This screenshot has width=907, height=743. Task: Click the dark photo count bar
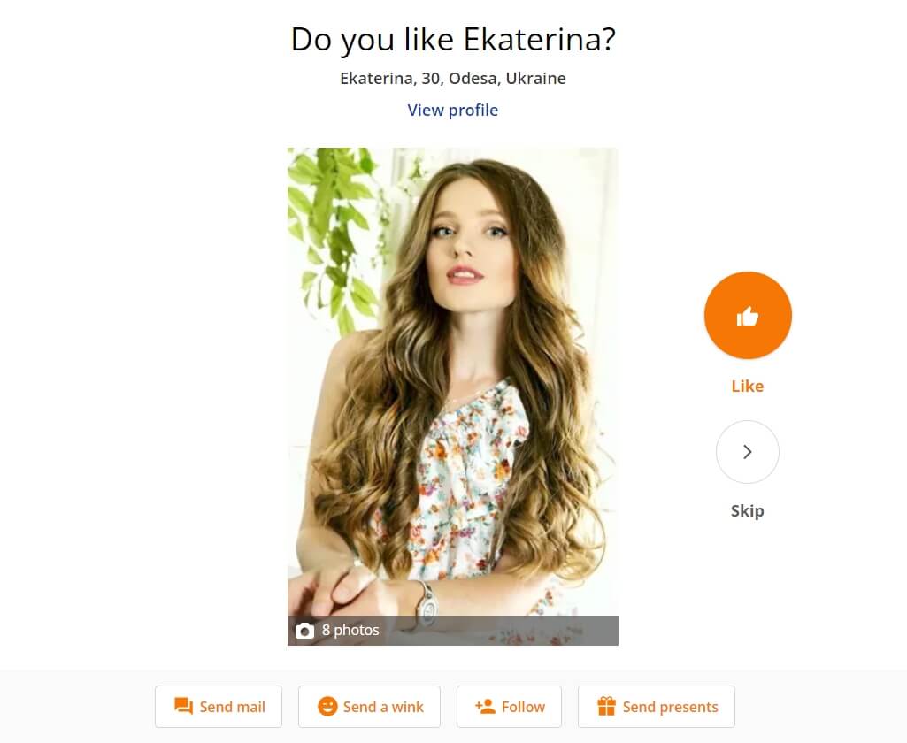point(453,631)
